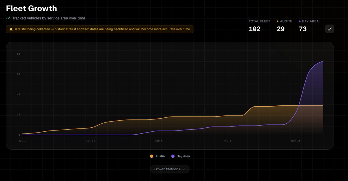Click the Bay Area line peak at chart right
The height and width of the screenshot is (181, 348).
coord(323,61)
